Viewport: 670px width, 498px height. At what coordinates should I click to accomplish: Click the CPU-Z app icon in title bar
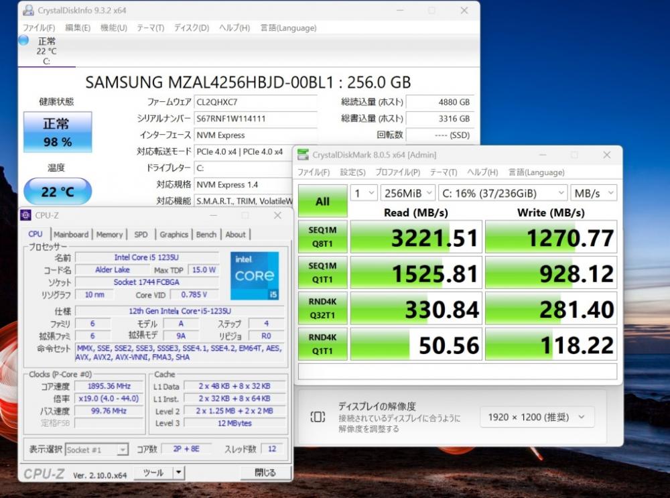coord(25,215)
